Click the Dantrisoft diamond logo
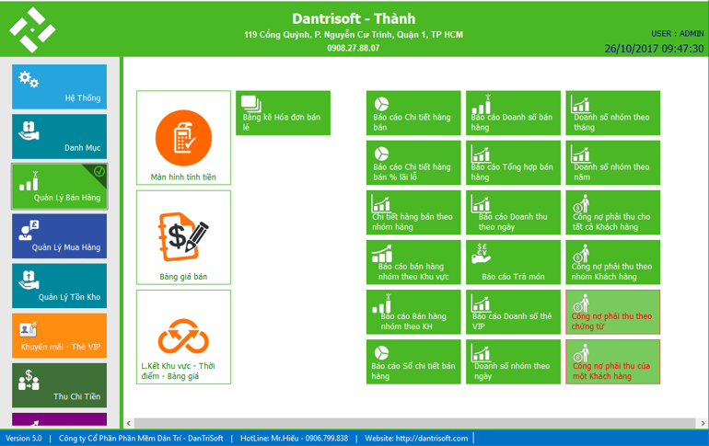The width and height of the screenshot is (709, 446). tap(32, 29)
